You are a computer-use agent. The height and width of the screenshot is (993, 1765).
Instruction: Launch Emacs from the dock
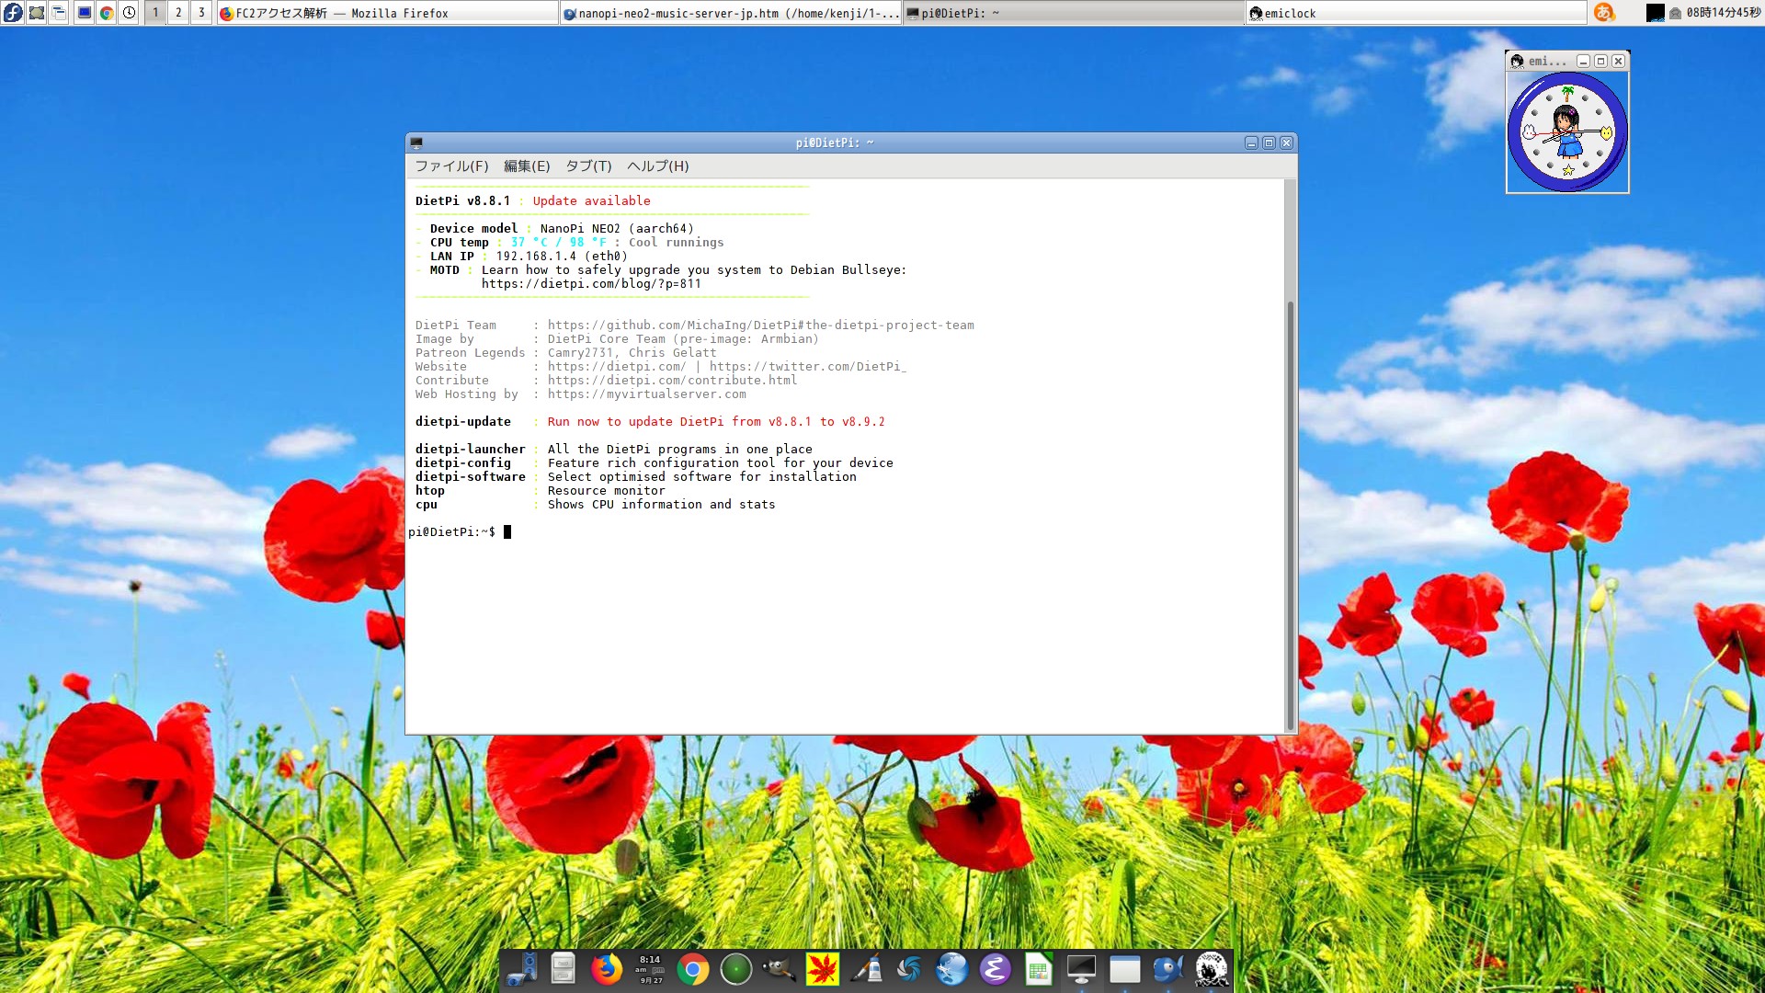tap(995, 969)
